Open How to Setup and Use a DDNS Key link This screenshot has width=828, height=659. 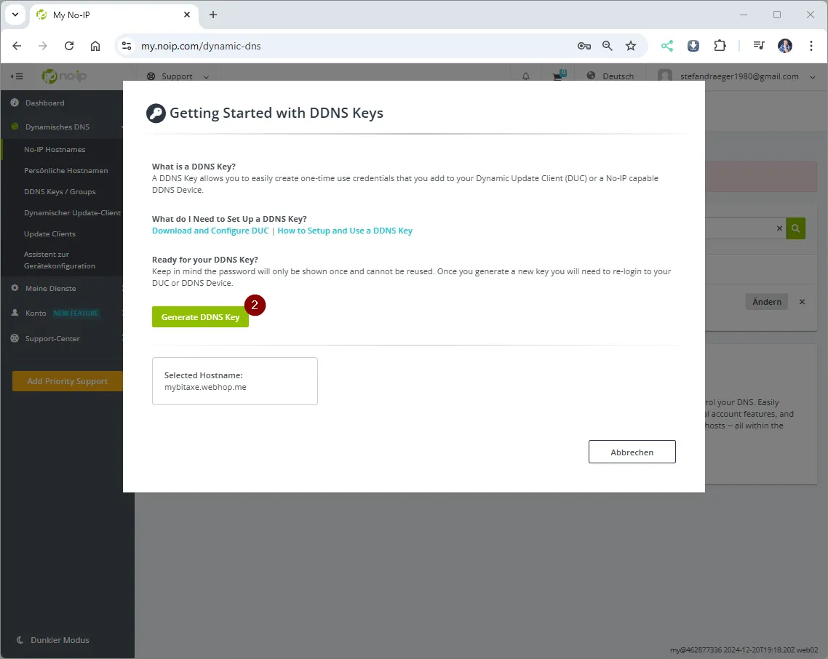[345, 231]
